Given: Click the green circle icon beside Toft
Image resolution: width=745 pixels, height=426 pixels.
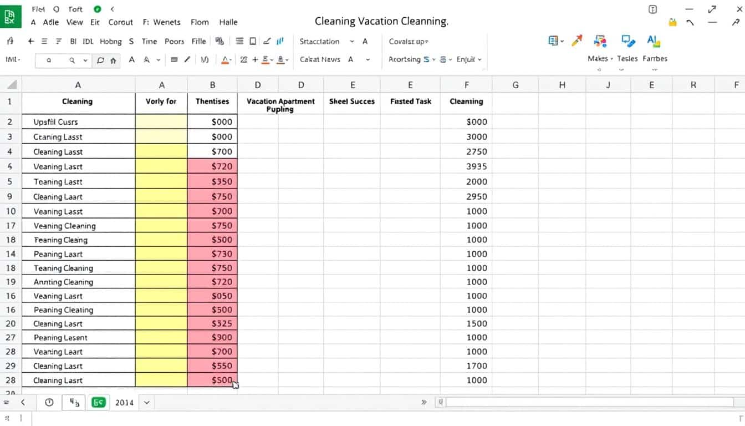Looking at the screenshot, I should tap(98, 9).
